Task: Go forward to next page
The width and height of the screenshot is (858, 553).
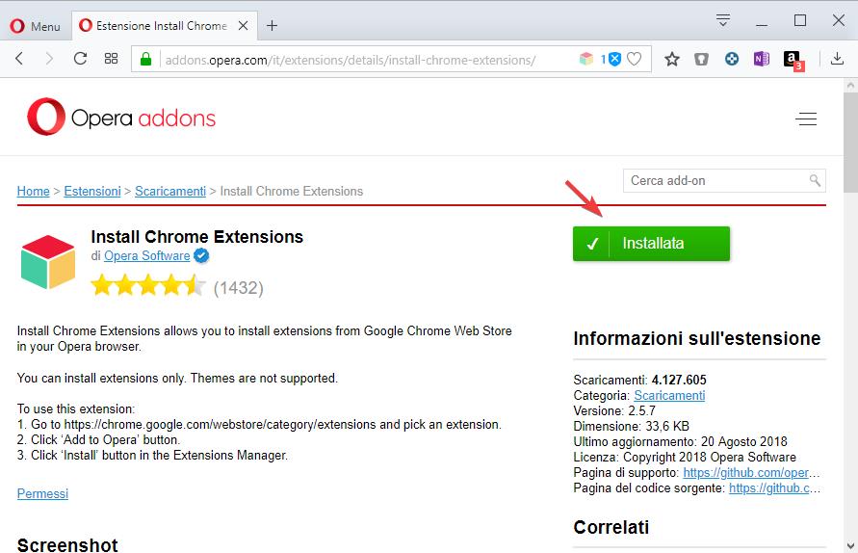Action: [49, 59]
